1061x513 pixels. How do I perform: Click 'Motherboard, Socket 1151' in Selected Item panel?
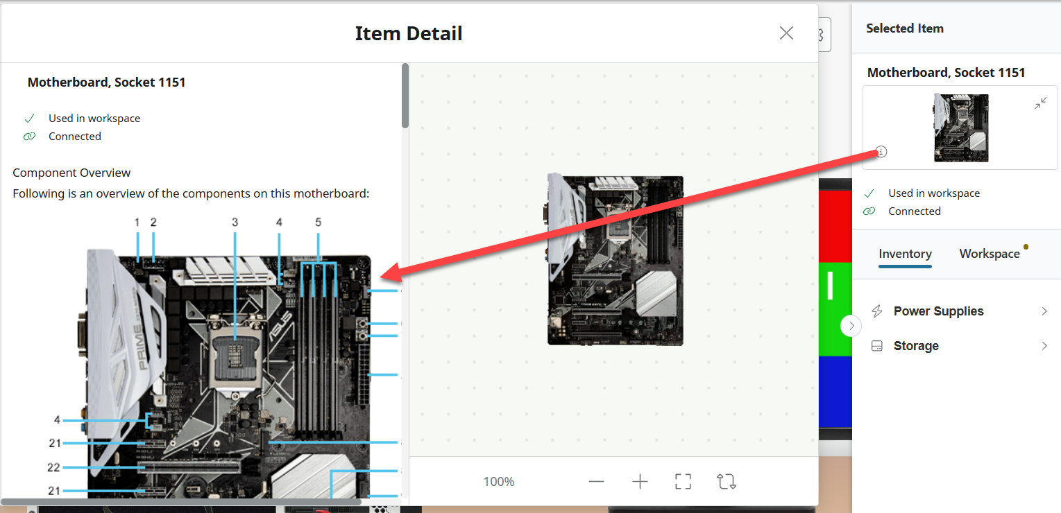pyautogui.click(x=947, y=73)
